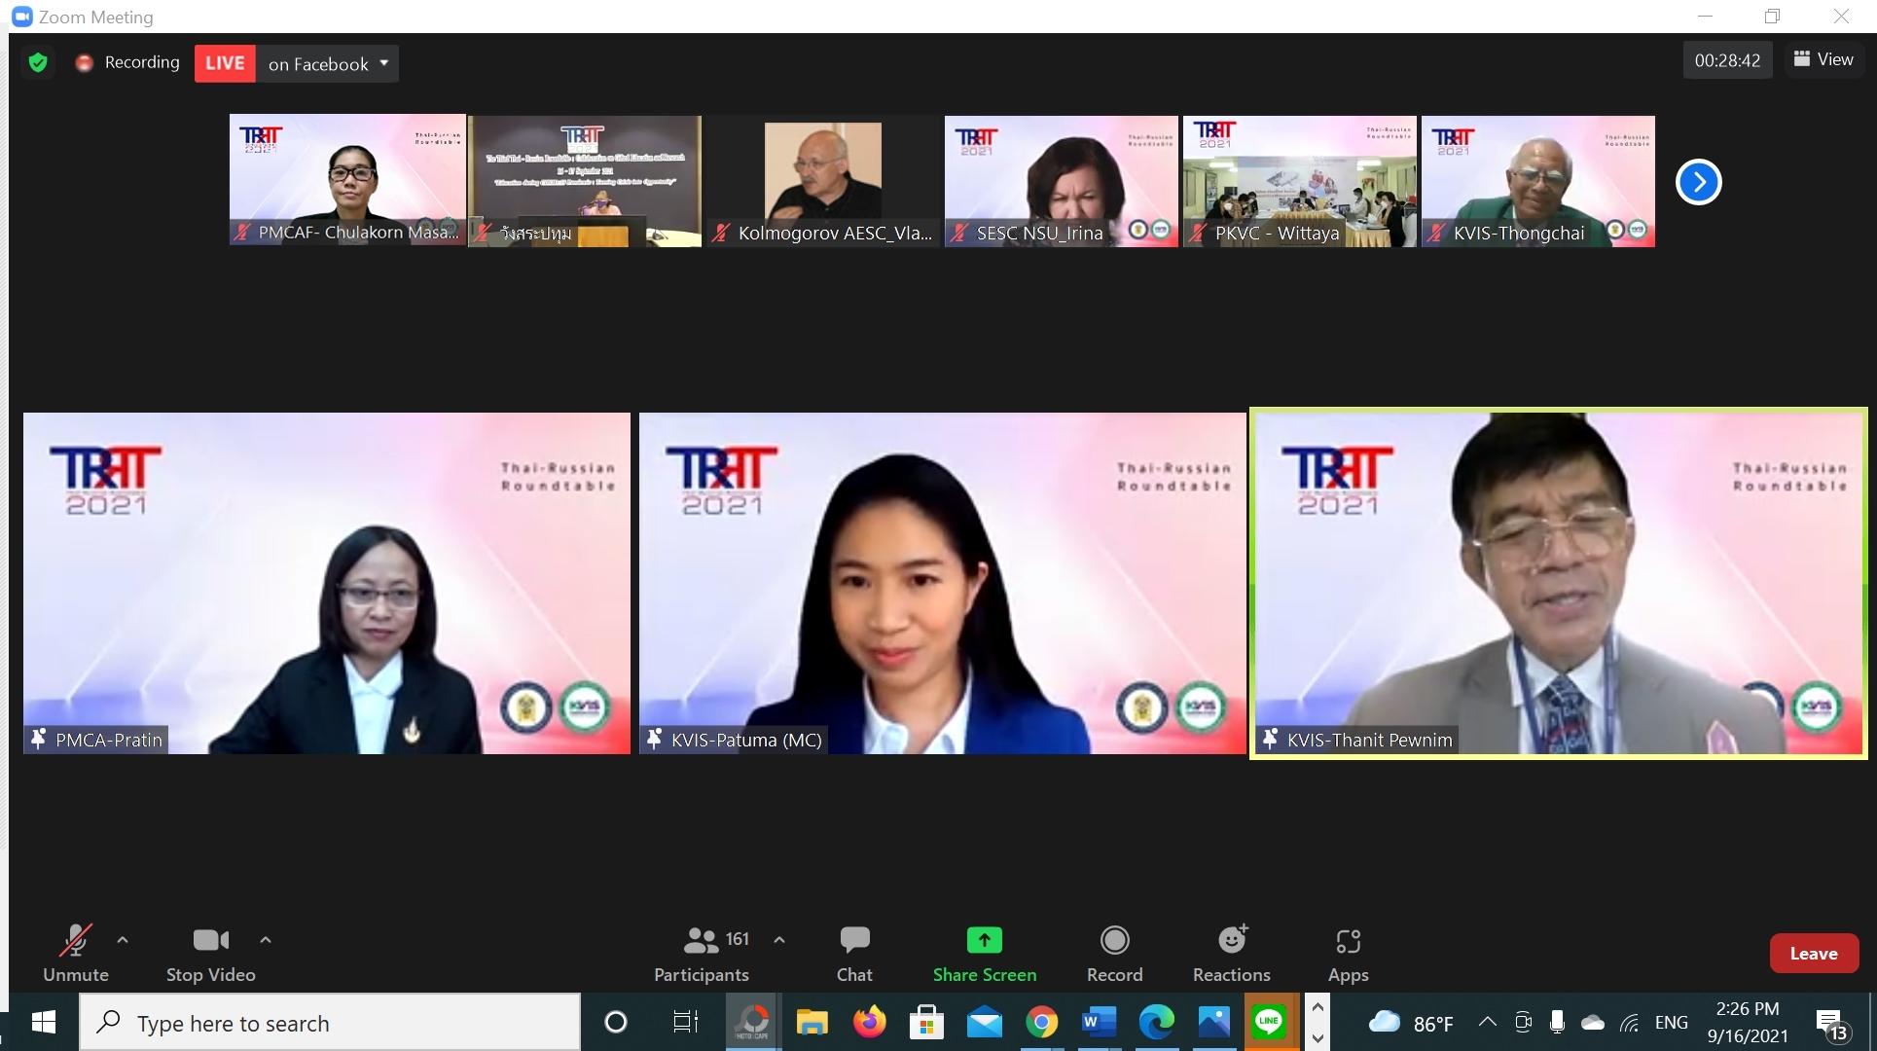Open Wi-Fi network settings in tray
The height and width of the screenshot is (1051, 1877).
click(x=1630, y=1023)
